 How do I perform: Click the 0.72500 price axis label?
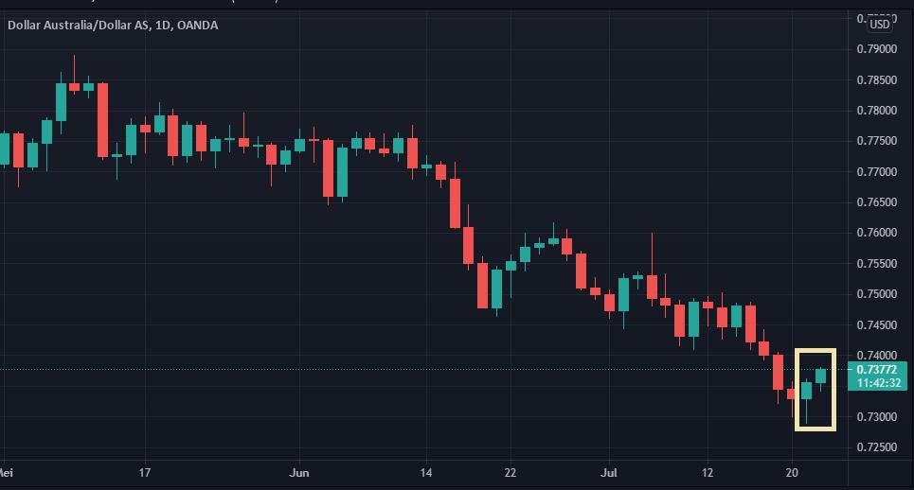[x=876, y=447]
